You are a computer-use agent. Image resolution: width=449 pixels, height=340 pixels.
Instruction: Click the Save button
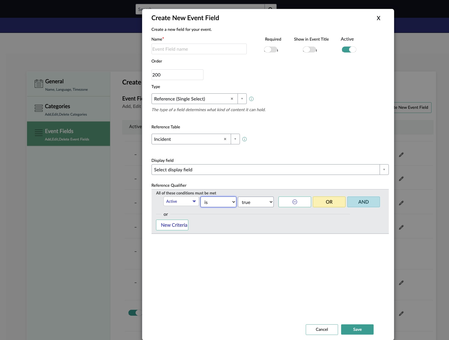357,329
